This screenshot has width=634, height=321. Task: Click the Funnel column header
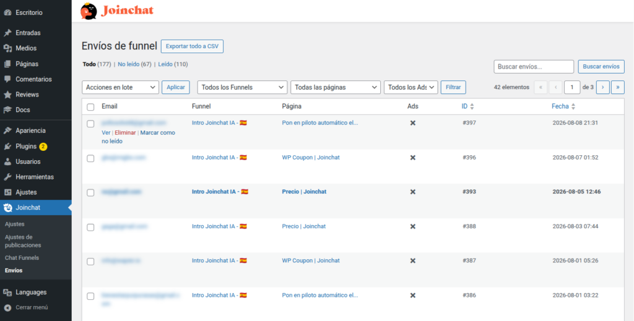201,106
